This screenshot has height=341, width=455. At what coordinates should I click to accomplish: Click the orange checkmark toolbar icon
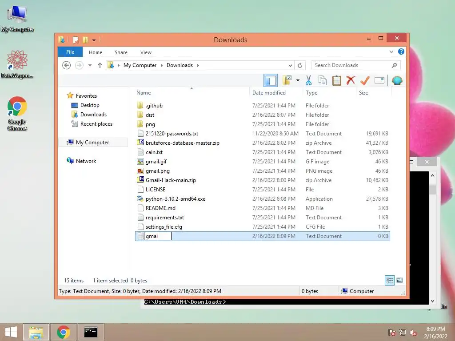(365, 80)
